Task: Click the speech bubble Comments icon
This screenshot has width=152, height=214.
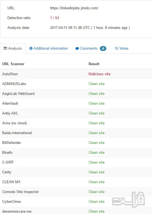Action: 77,49
